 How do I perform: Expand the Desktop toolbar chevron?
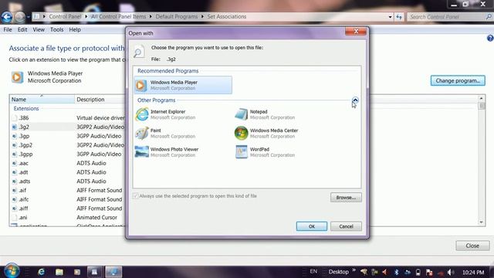click(x=354, y=270)
